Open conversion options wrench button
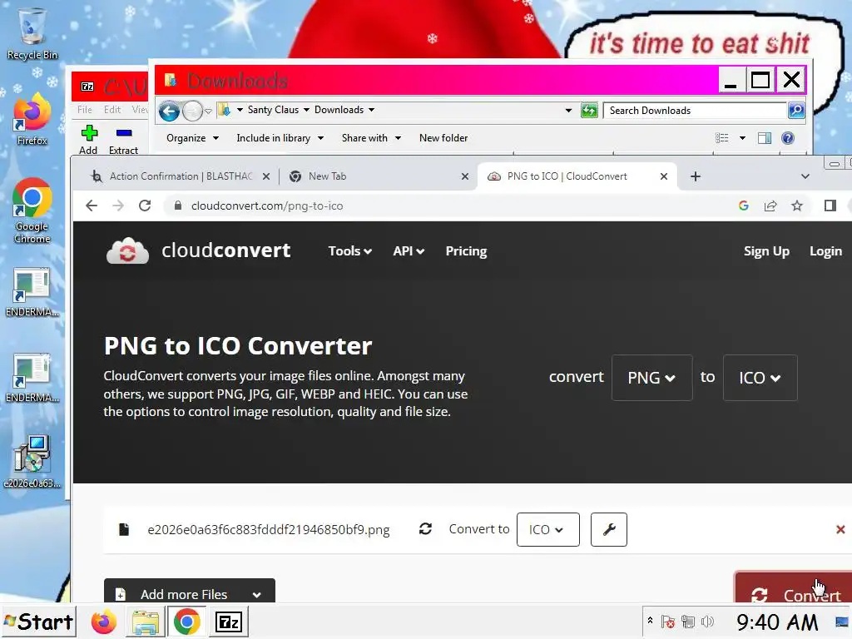Viewport: 852px width, 639px height. click(x=608, y=529)
